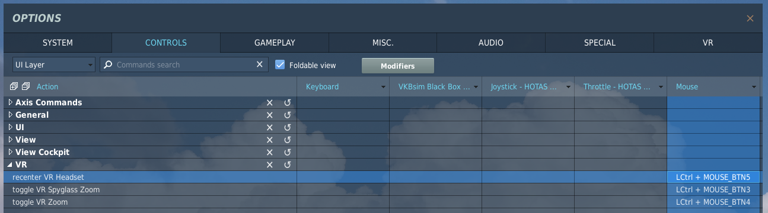Click the Modifiers button
Image resolution: width=768 pixels, height=213 pixels.
click(398, 66)
